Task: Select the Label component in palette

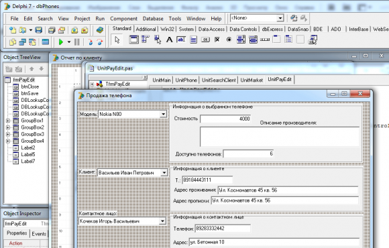Action: click(170, 40)
